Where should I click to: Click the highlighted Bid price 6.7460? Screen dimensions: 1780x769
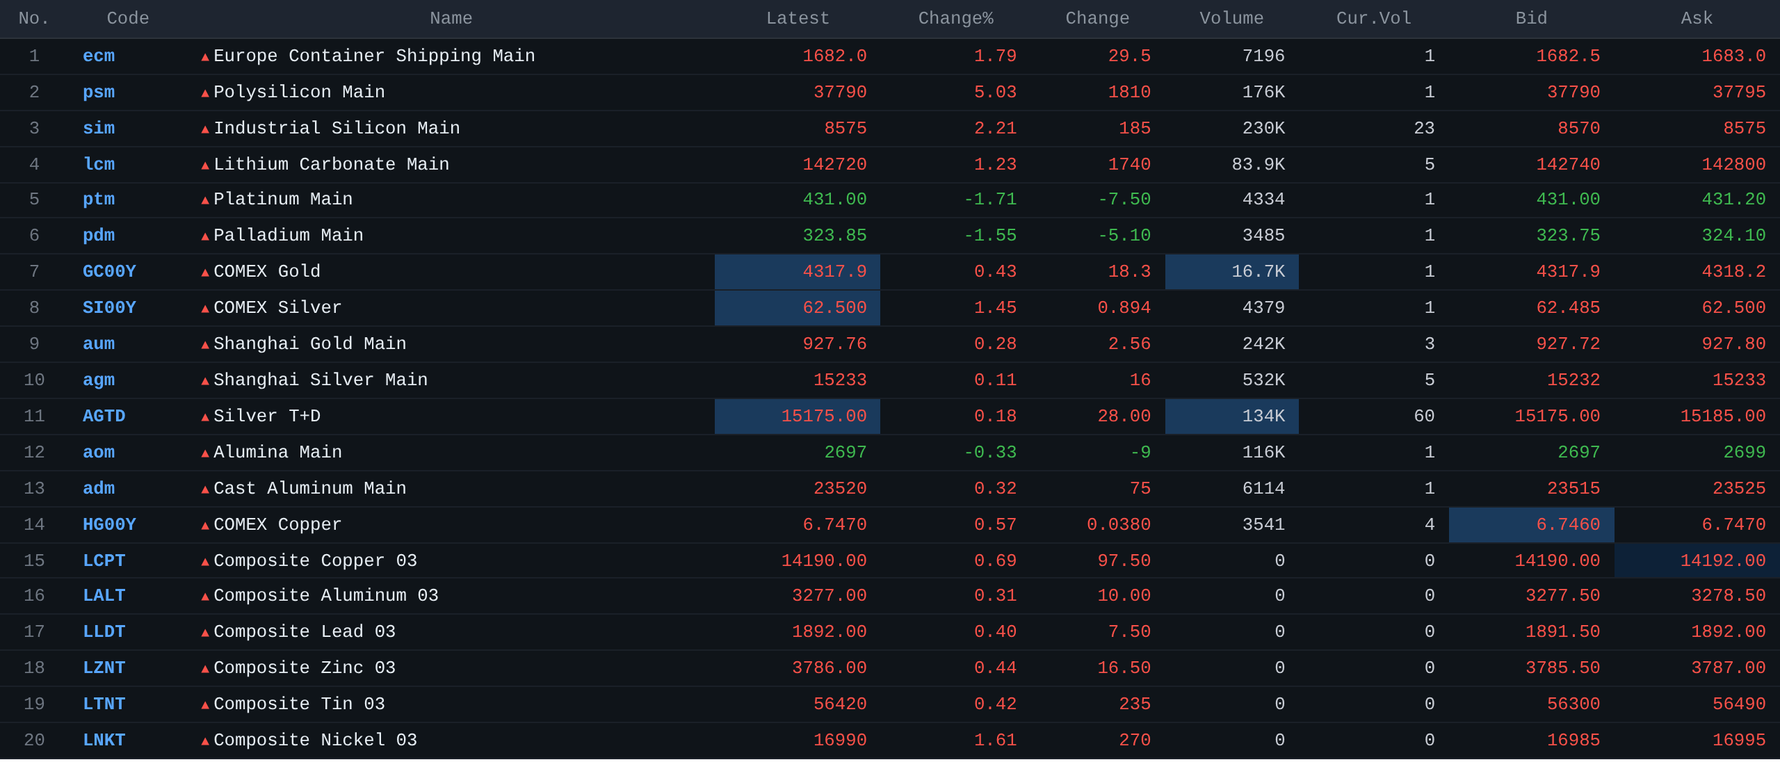pos(1532,525)
